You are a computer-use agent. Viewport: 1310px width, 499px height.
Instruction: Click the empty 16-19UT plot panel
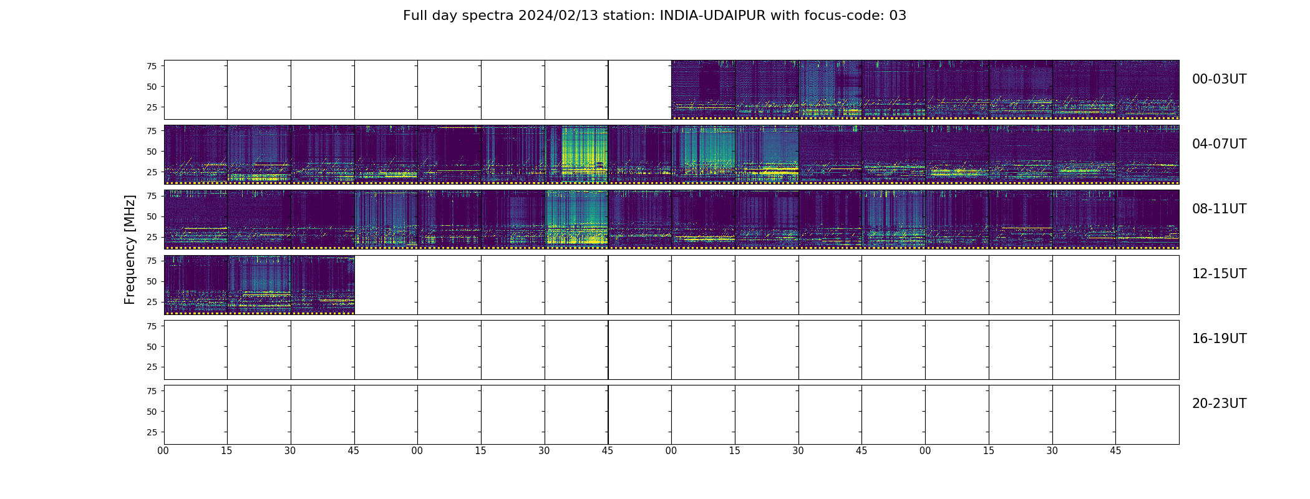[671, 350]
